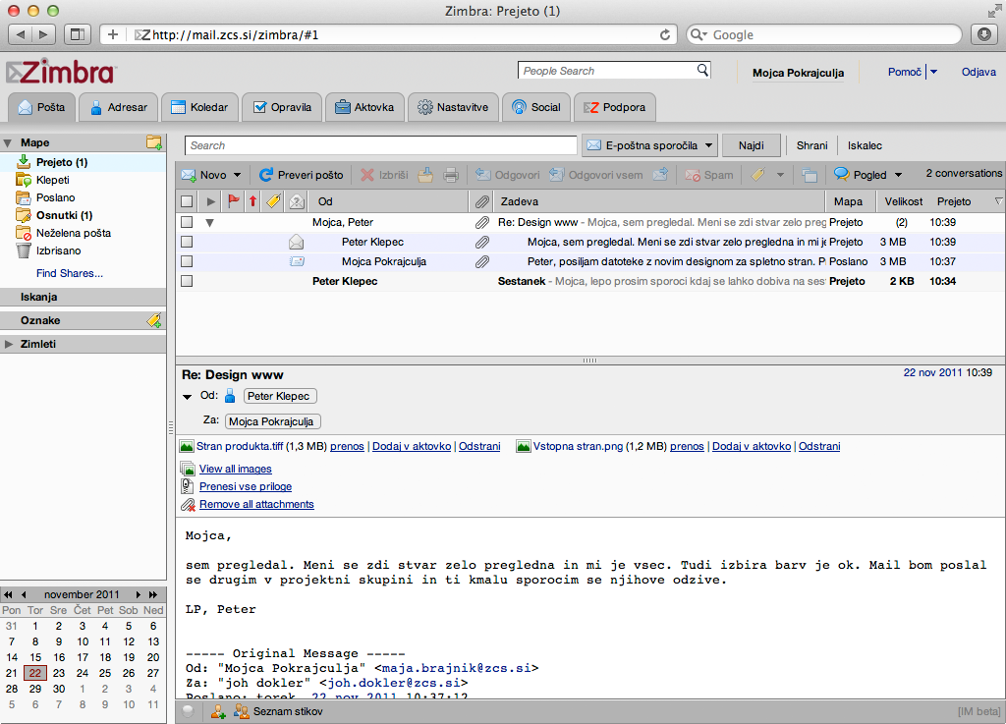Click the tag icon in the mail toolbar

coord(757,175)
